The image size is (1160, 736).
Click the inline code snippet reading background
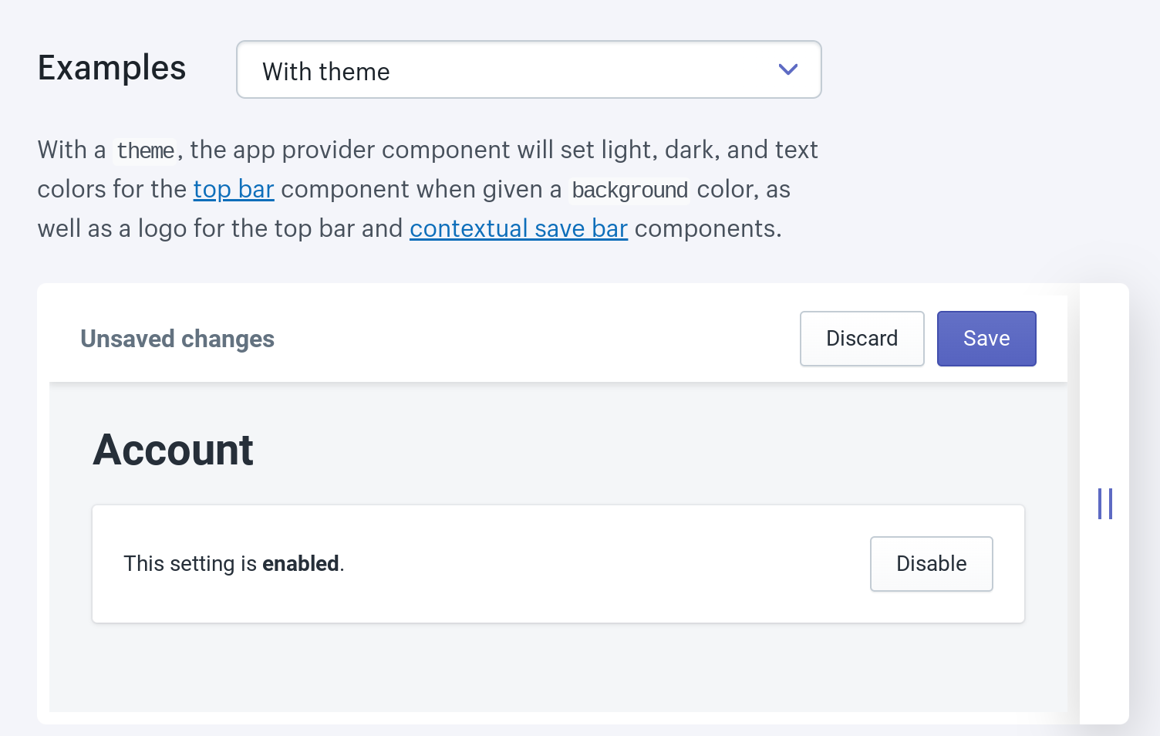point(629,190)
